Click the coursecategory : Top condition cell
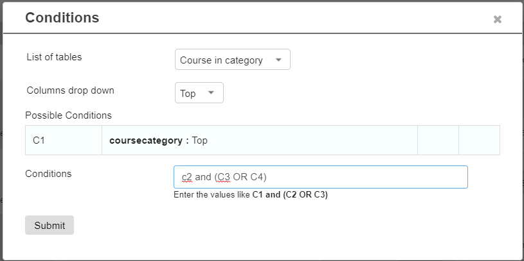This screenshot has height=261, width=524. [260, 140]
